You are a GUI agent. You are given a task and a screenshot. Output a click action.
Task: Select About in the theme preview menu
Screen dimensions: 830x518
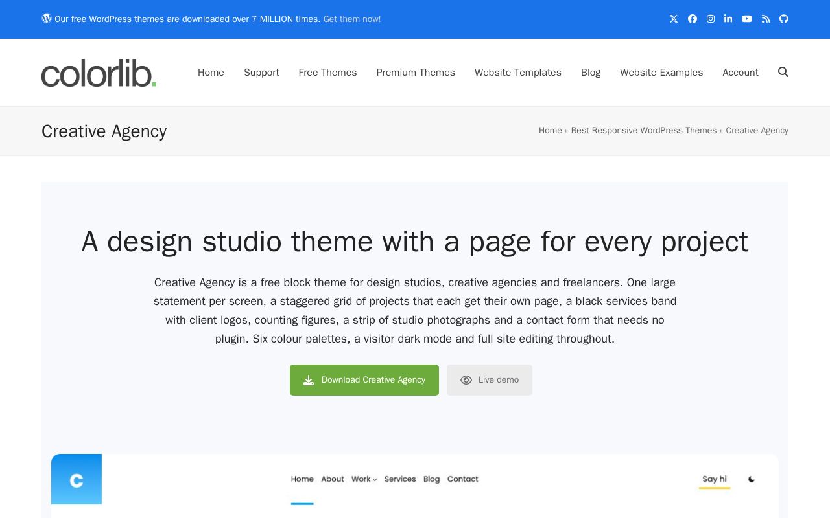[333, 479]
